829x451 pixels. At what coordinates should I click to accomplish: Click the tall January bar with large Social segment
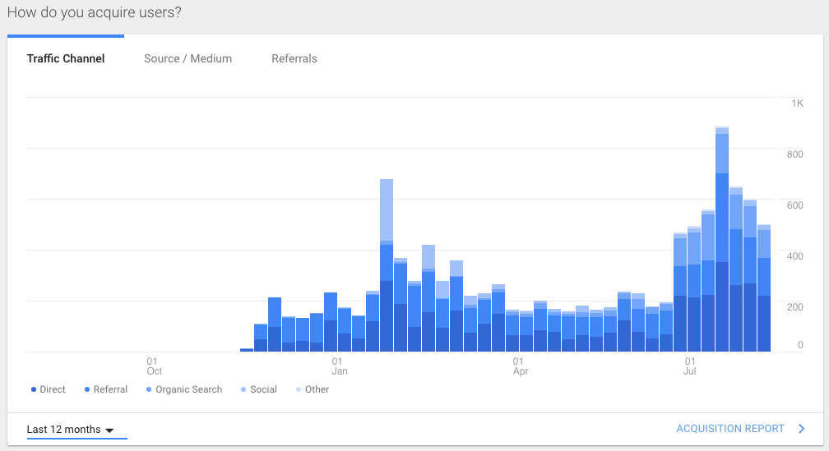387,265
